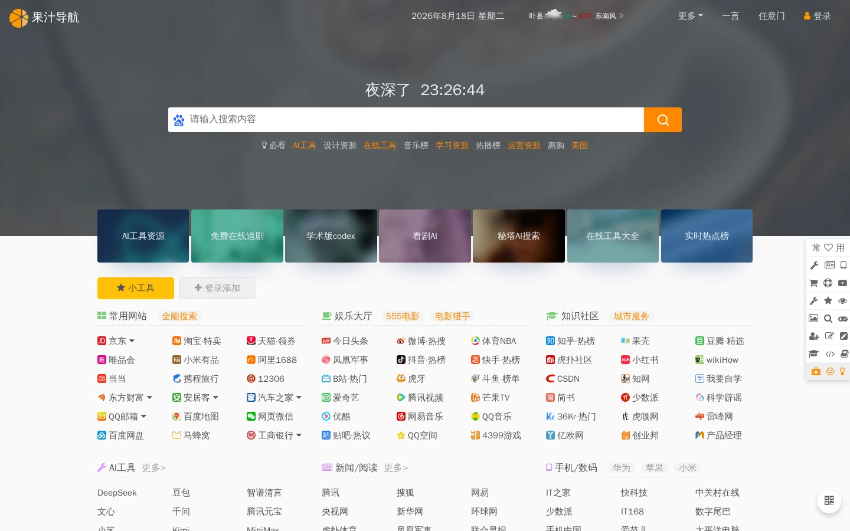Open 一言 in the header
Image resolution: width=850 pixels, height=531 pixels.
point(731,16)
